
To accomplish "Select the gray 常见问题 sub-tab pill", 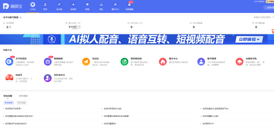I will (22, 103).
